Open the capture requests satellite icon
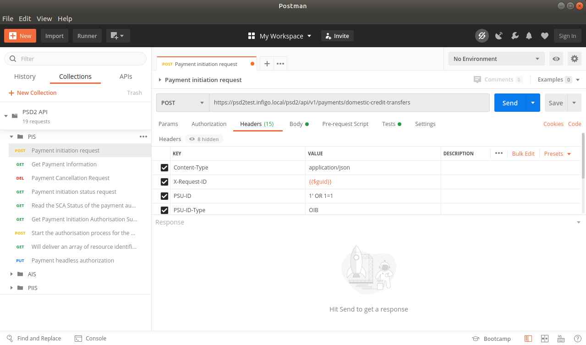 point(499,36)
